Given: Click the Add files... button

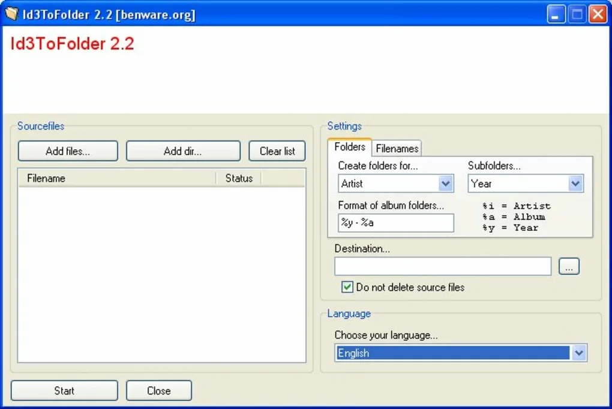Looking at the screenshot, I should 68,151.
